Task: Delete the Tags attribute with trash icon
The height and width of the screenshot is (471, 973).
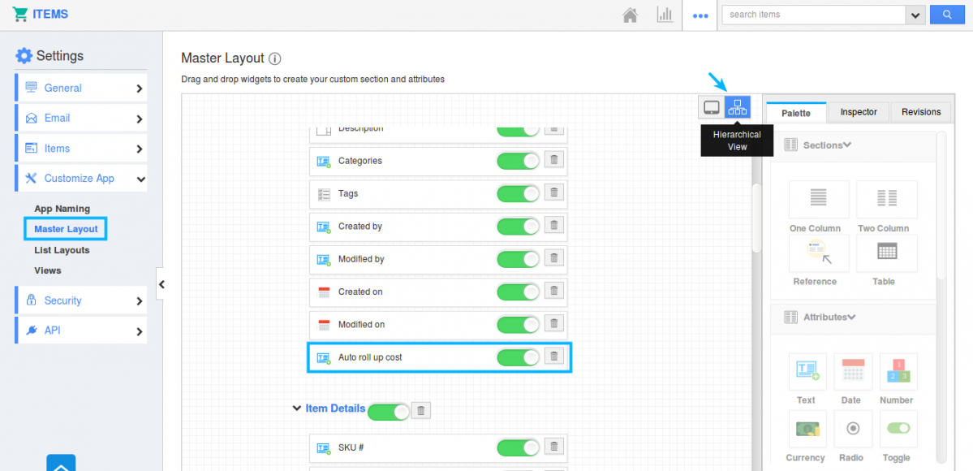Action: coord(554,193)
